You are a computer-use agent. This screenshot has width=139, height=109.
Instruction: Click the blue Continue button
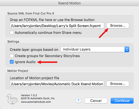click(x=122, y=101)
